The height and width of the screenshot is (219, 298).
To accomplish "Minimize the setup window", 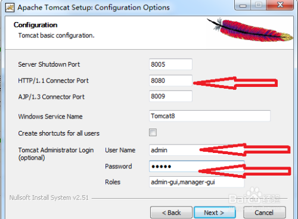I will [243, 5].
